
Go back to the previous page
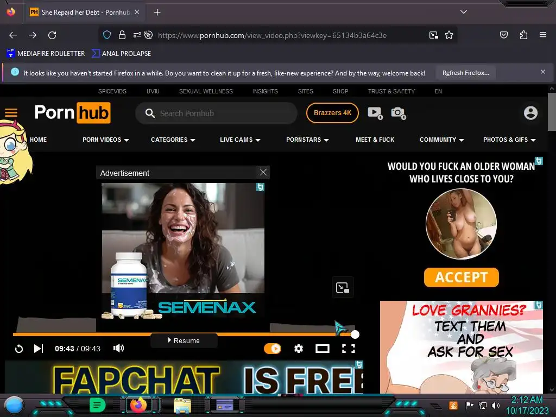pos(13,35)
